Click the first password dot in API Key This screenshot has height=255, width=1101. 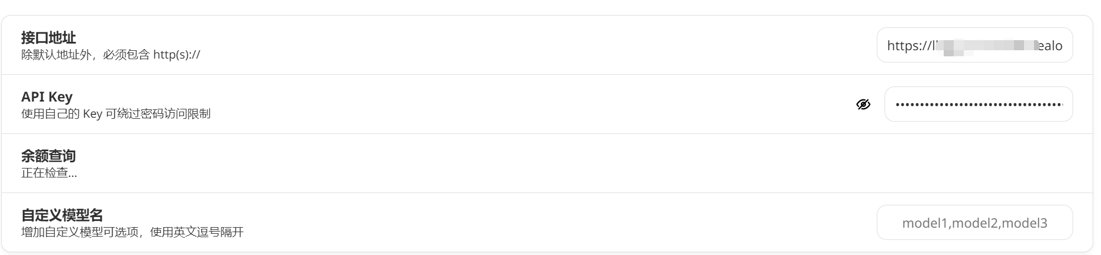pos(897,104)
